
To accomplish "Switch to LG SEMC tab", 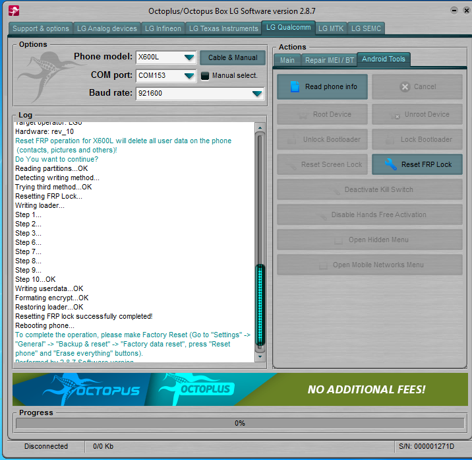I will coord(366,28).
